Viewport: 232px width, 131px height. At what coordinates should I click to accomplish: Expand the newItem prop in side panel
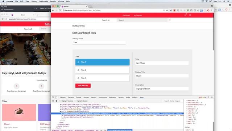(187, 101)
